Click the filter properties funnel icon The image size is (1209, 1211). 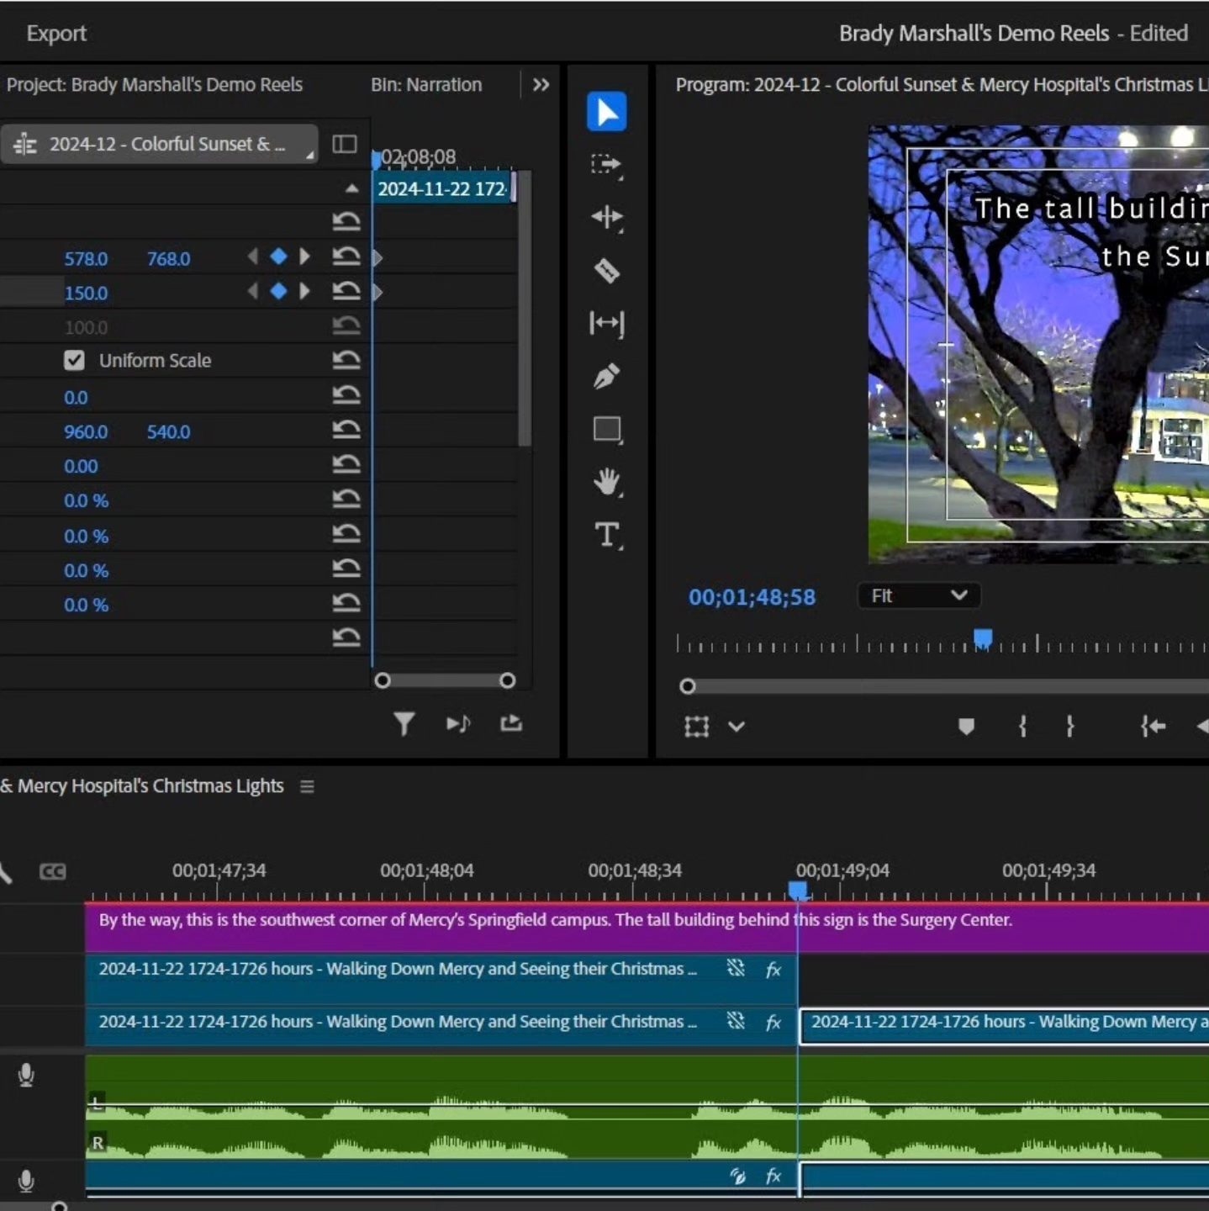tap(404, 723)
